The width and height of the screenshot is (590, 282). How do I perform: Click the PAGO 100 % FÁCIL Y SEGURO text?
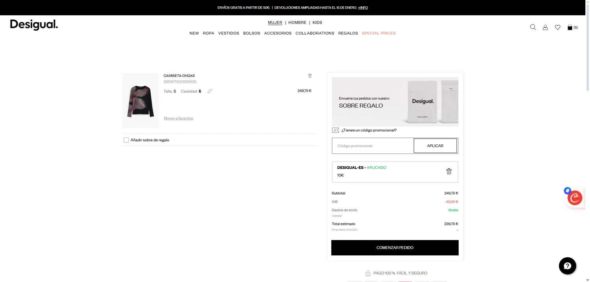[x=400, y=273]
